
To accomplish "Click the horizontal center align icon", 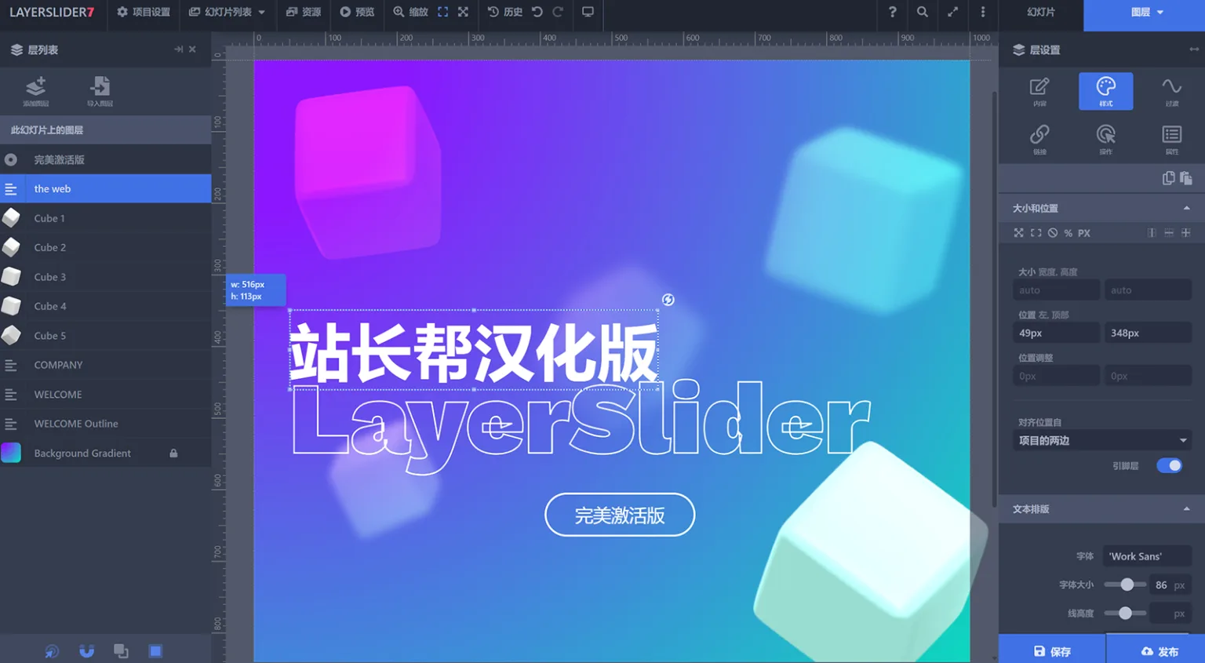I will [x=1152, y=233].
